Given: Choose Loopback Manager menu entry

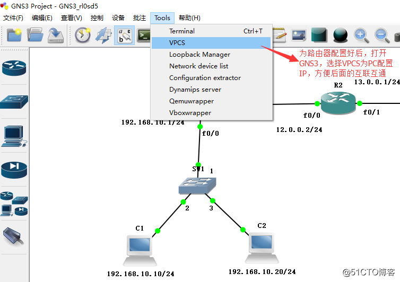Looking at the screenshot, I should coord(211,55).
